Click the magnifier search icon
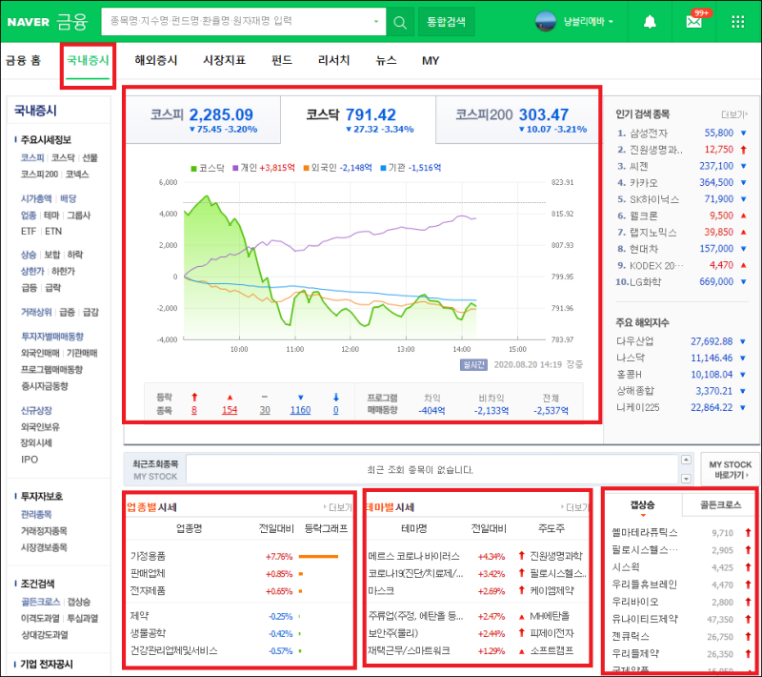 (x=400, y=22)
